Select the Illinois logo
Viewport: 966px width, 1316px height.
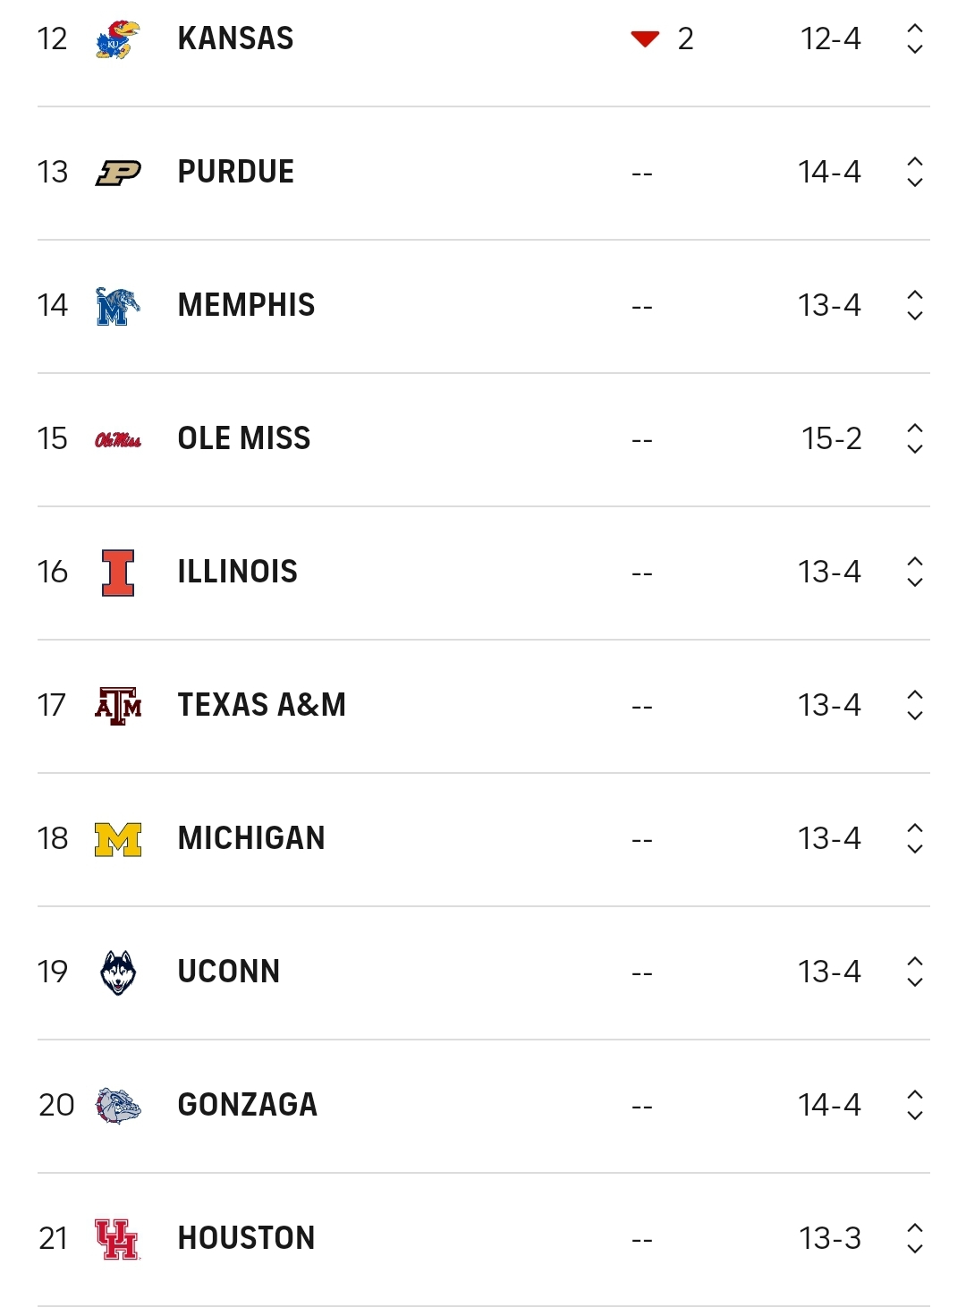point(118,573)
